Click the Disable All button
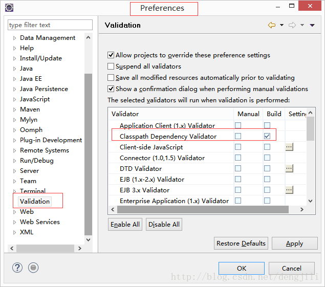This screenshot has height=287, width=325. [x=164, y=224]
